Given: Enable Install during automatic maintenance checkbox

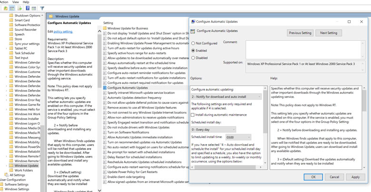Looking at the screenshot, I should tap(193, 115).
